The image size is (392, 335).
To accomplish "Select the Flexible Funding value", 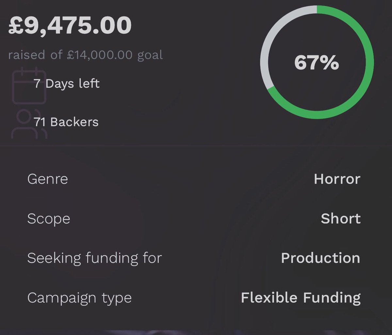I will click(x=301, y=298).
